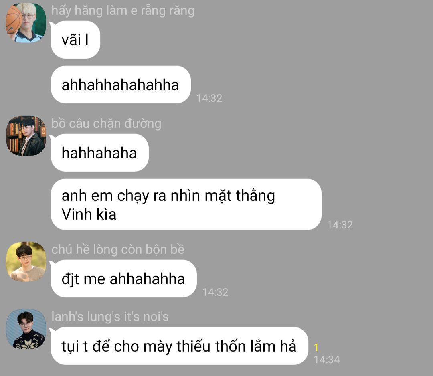Select the 'đjt me ahhahahha' message bubble

pyautogui.click(x=124, y=279)
